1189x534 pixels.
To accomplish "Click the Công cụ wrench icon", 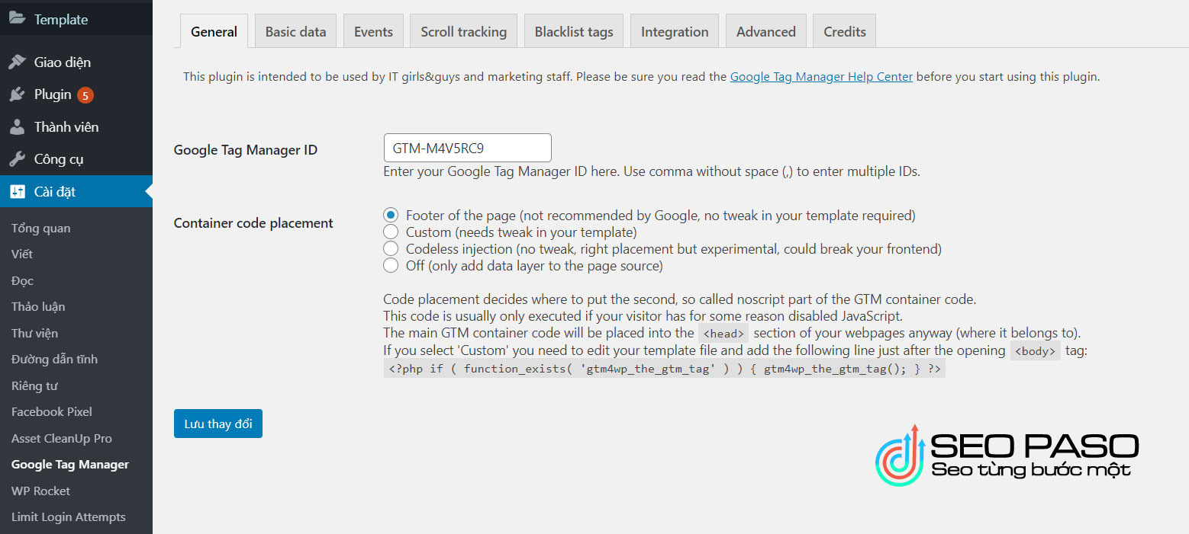I will pos(17,159).
